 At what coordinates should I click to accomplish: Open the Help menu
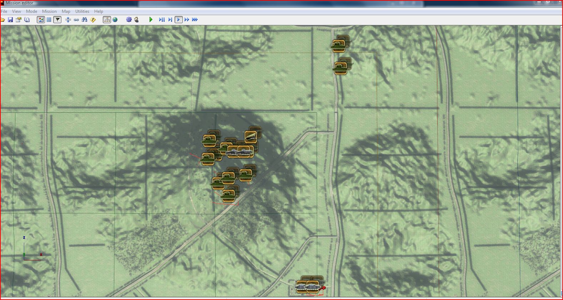(99, 11)
